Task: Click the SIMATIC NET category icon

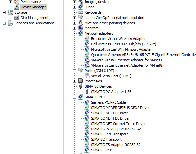Action: (x=81, y=97)
